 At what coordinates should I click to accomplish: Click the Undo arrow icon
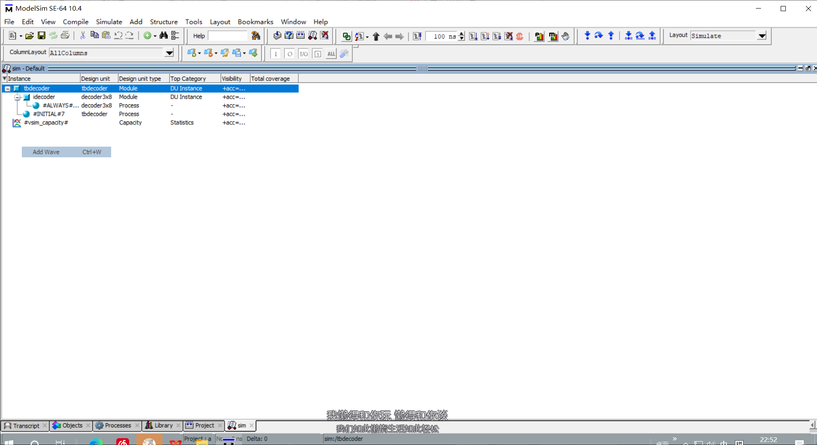118,36
